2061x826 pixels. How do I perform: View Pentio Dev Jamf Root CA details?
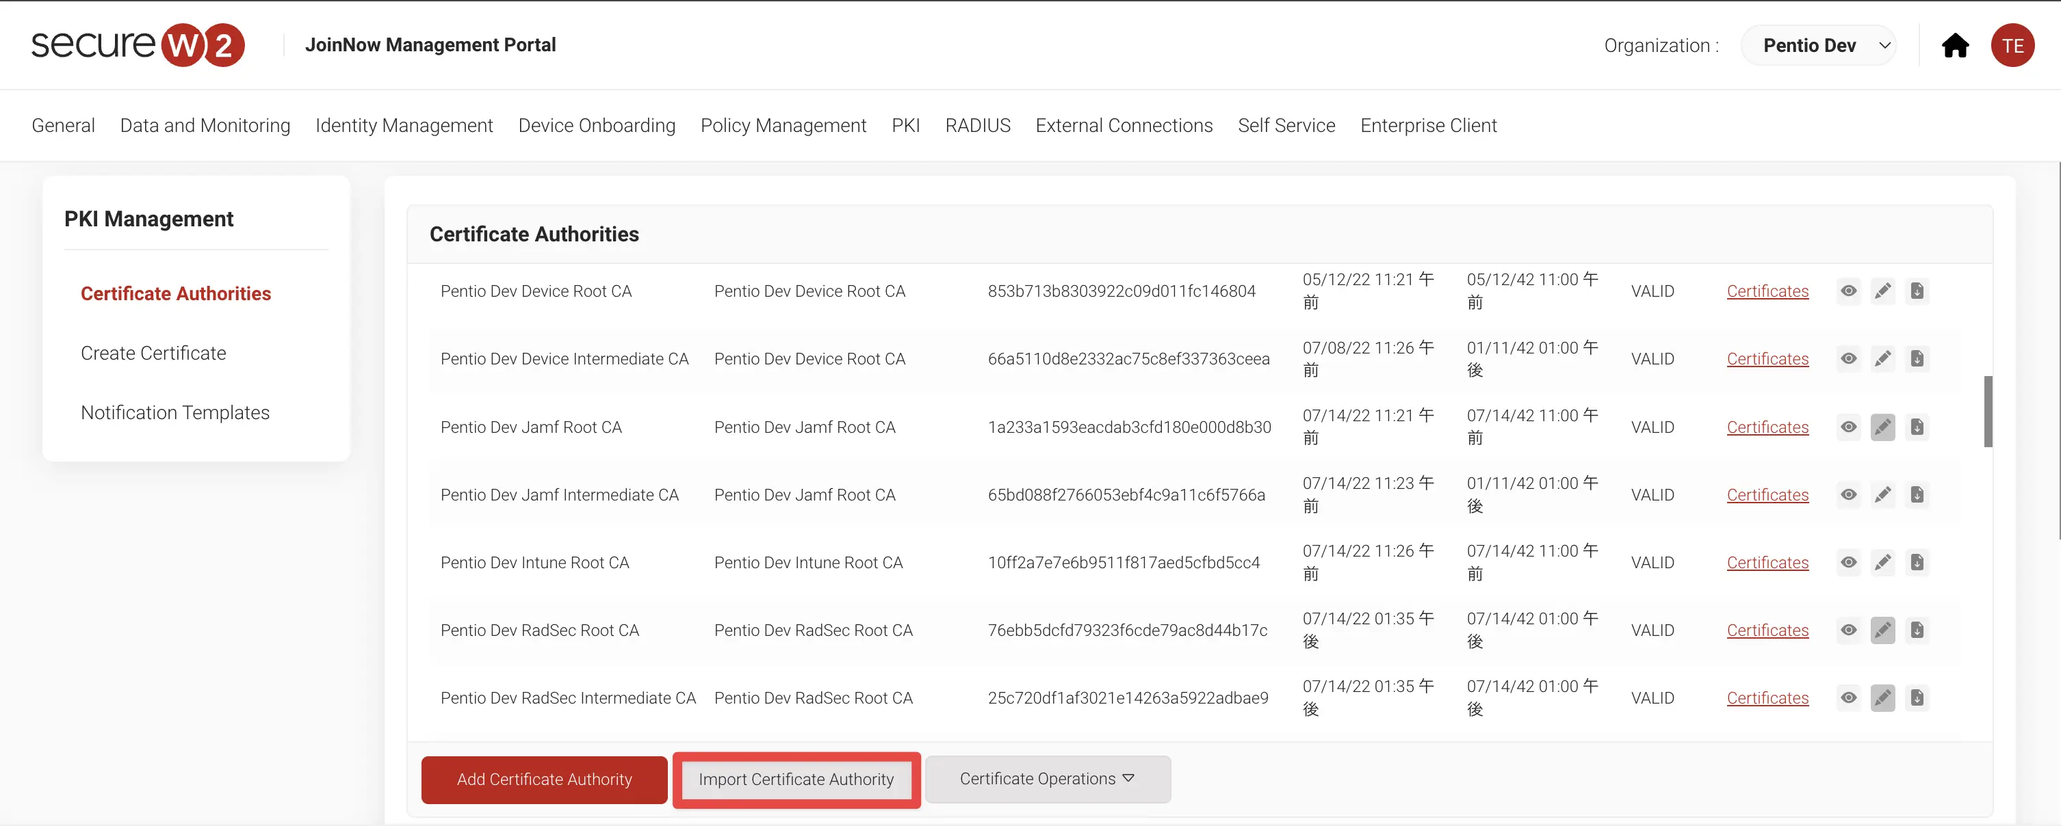point(1848,427)
